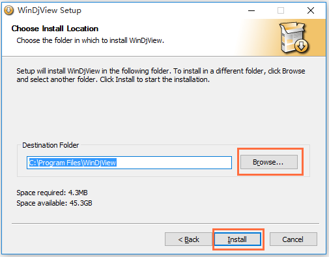Start installation with the Install button
This screenshot has width=329, height=257.
[x=238, y=239]
